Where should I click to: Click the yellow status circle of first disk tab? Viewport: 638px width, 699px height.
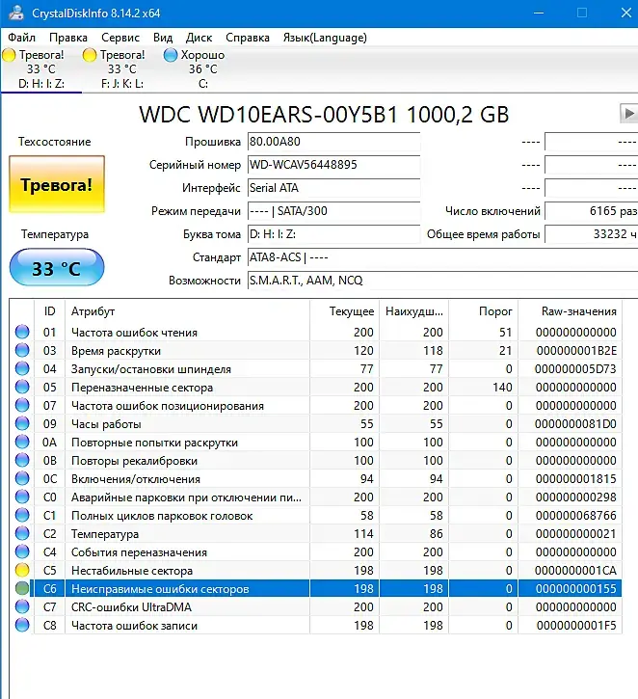coord(9,55)
